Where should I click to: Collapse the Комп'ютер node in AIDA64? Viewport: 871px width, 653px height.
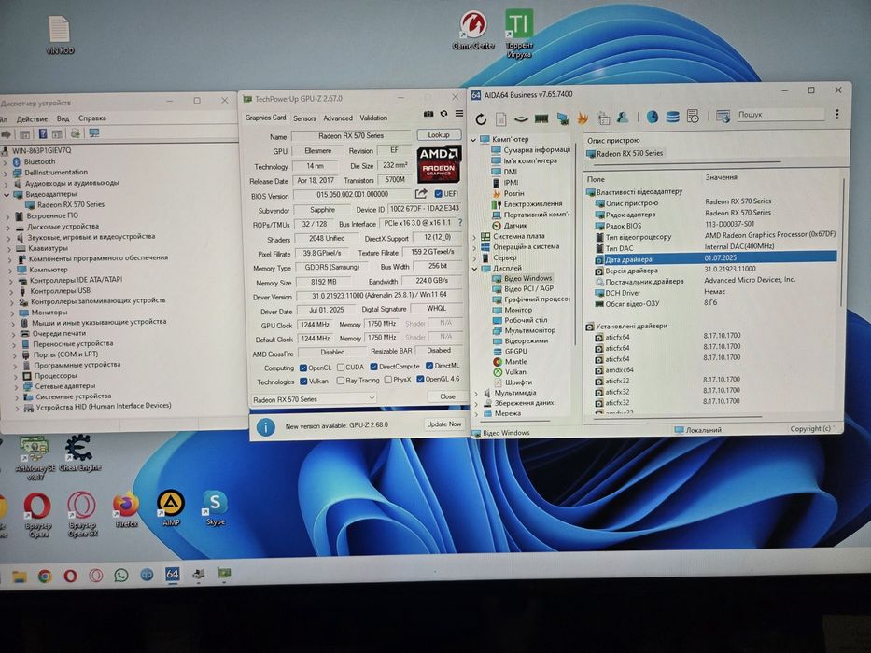474,140
